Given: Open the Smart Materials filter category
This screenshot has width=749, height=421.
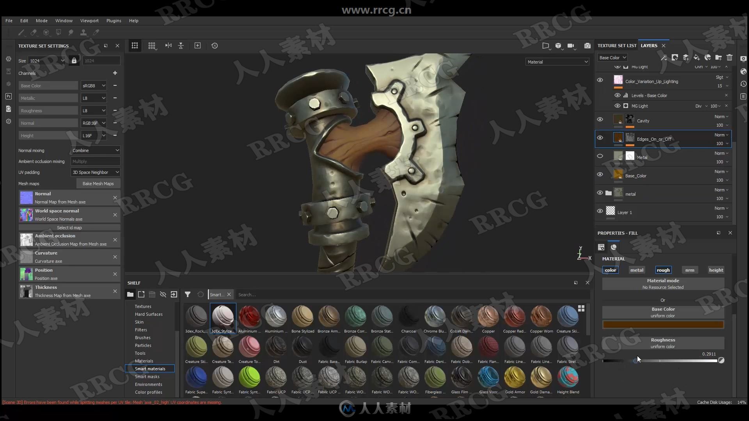Looking at the screenshot, I should (x=150, y=368).
